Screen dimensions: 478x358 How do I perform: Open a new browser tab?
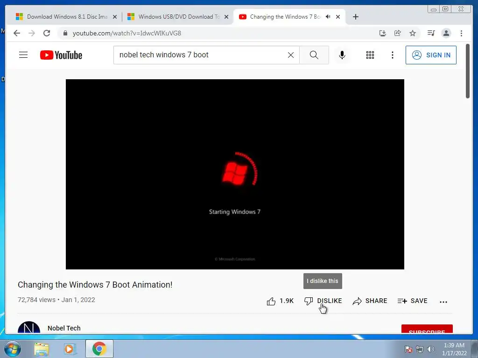pyautogui.click(x=355, y=17)
